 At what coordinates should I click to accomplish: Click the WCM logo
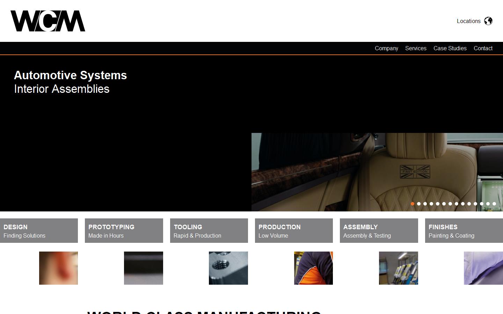[48, 21]
